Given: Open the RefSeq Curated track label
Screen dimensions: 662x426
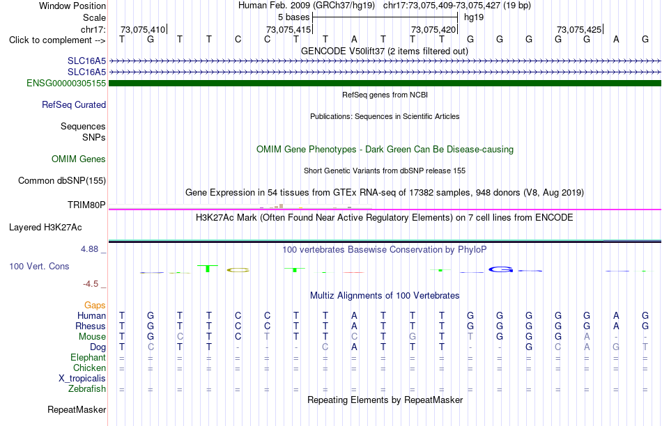Looking at the screenshot, I should click(74, 104).
